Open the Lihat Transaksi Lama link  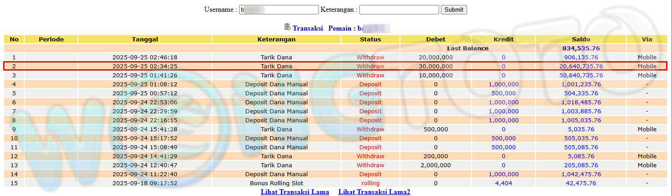tap(295, 192)
